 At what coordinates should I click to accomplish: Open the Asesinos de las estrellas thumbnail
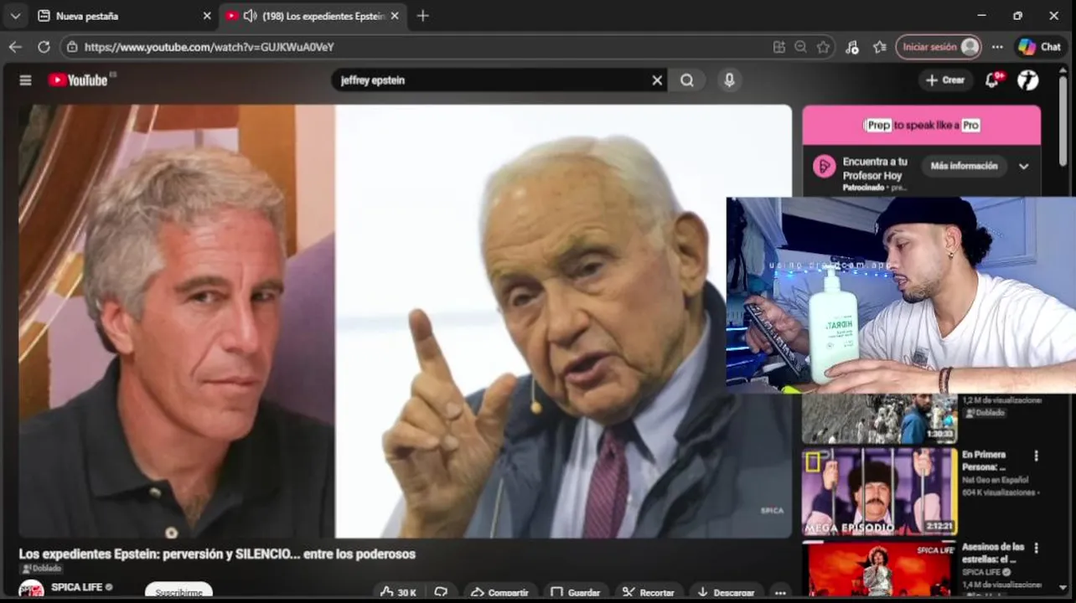(879, 569)
